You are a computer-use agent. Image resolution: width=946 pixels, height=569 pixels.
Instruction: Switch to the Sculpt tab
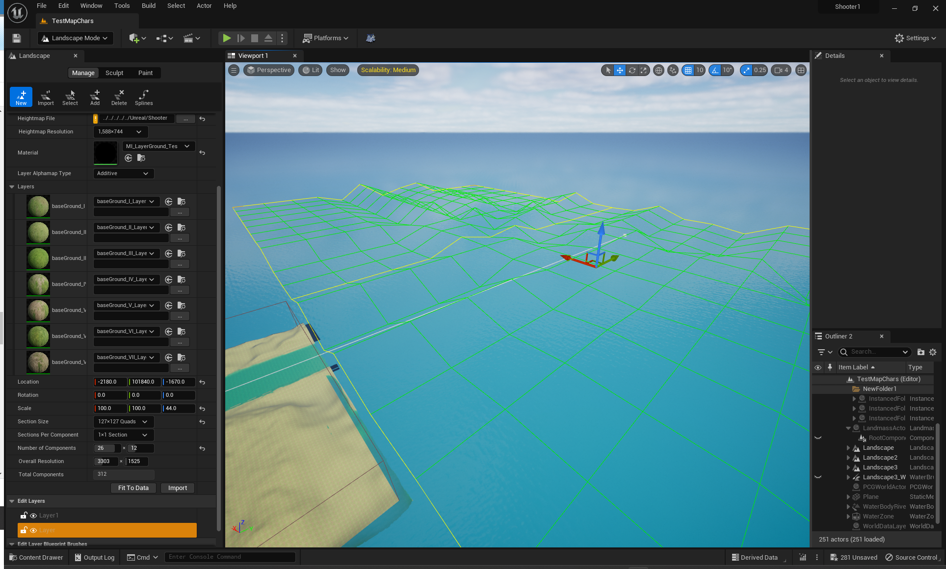pos(114,73)
